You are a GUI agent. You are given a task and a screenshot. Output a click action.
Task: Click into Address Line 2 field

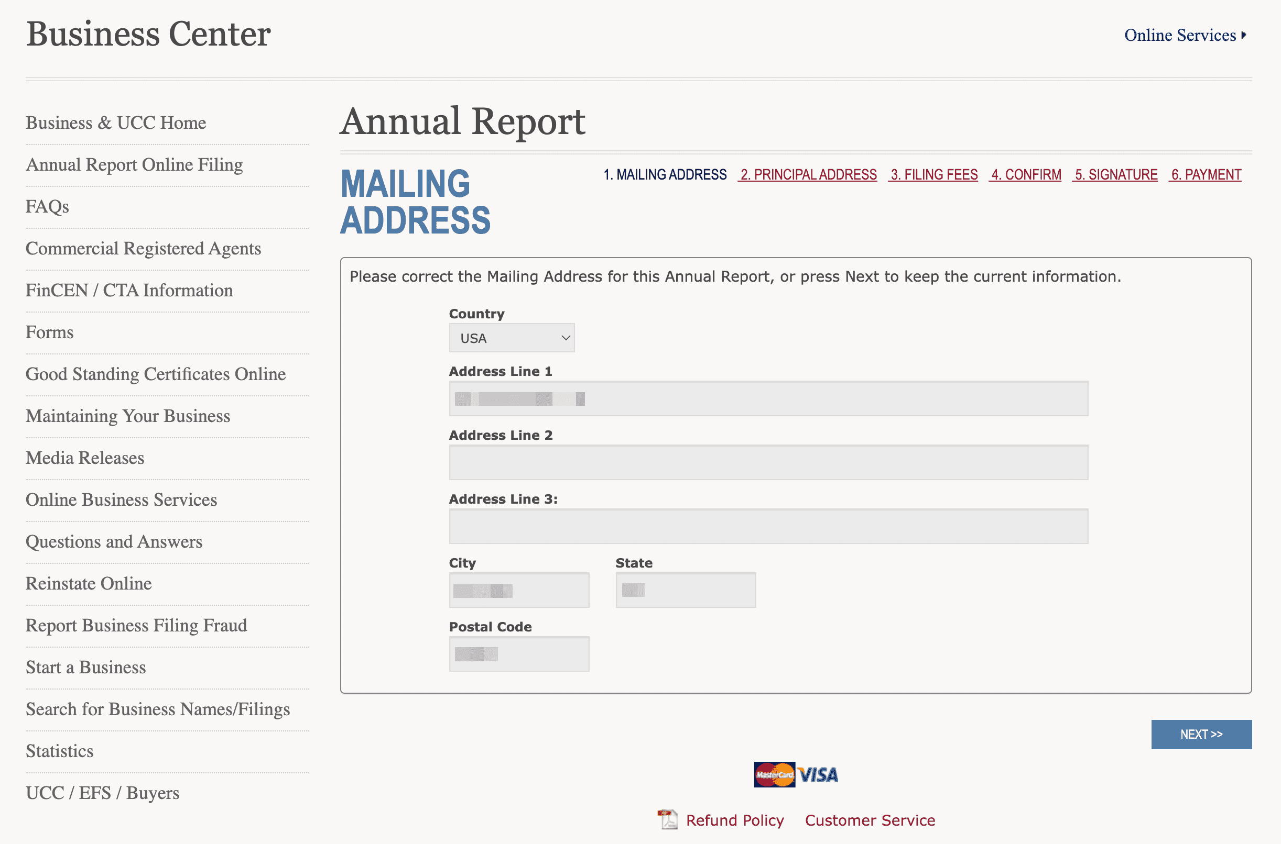pos(768,462)
